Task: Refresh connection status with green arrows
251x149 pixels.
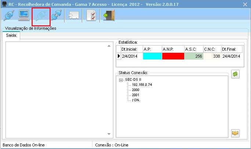Action: pyautogui.click(x=235, y=74)
